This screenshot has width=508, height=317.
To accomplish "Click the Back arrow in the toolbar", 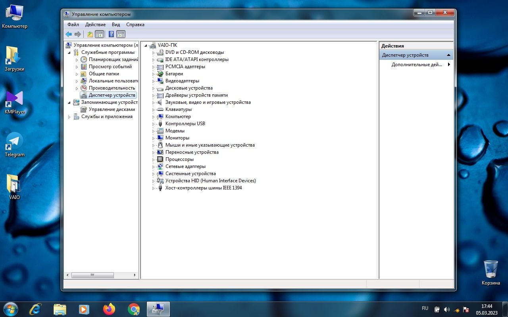I will pos(69,34).
